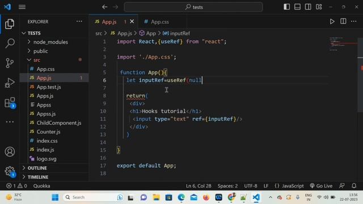The height and width of the screenshot is (204, 363).
Task: Open the Accounts menu icon
Action: tap(10, 152)
